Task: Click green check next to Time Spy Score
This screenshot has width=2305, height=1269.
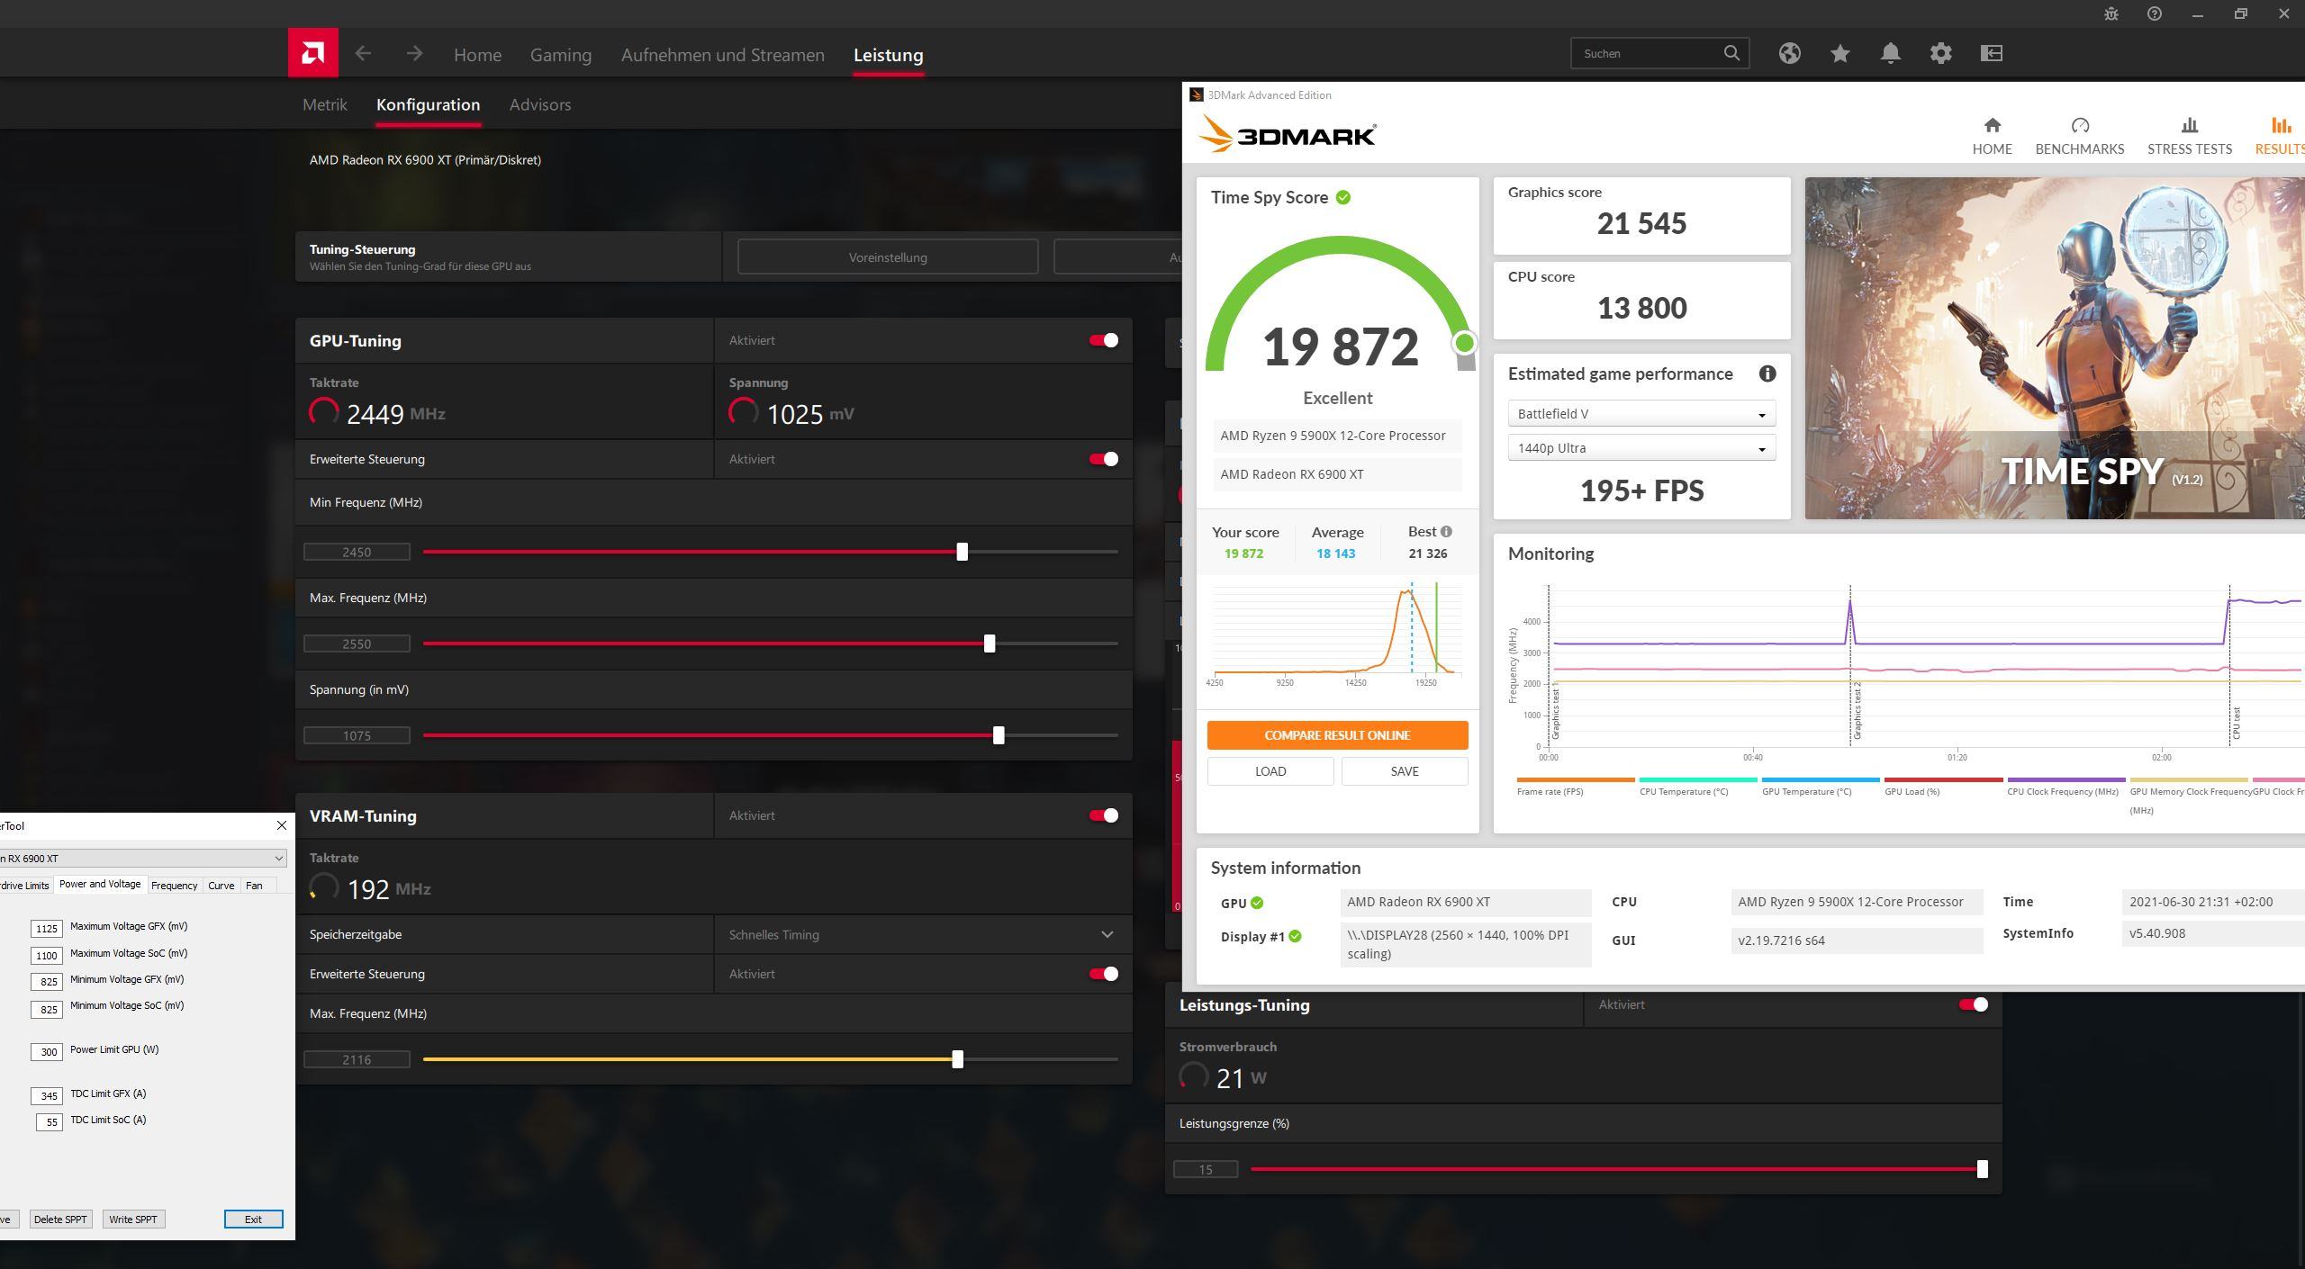Action: [x=1343, y=197]
